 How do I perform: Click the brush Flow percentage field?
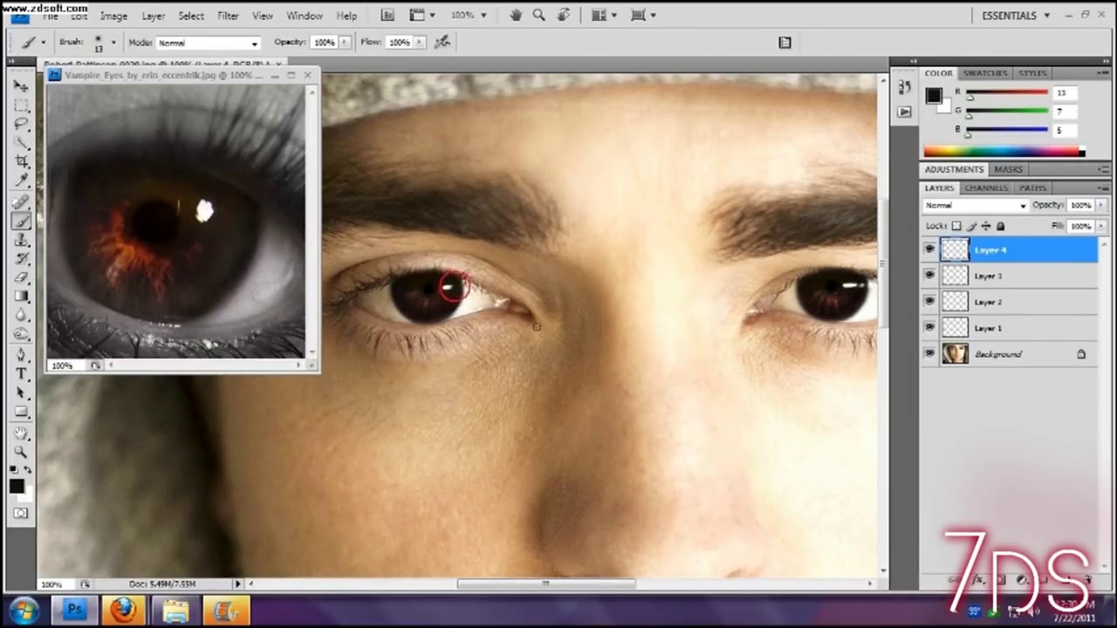399,43
